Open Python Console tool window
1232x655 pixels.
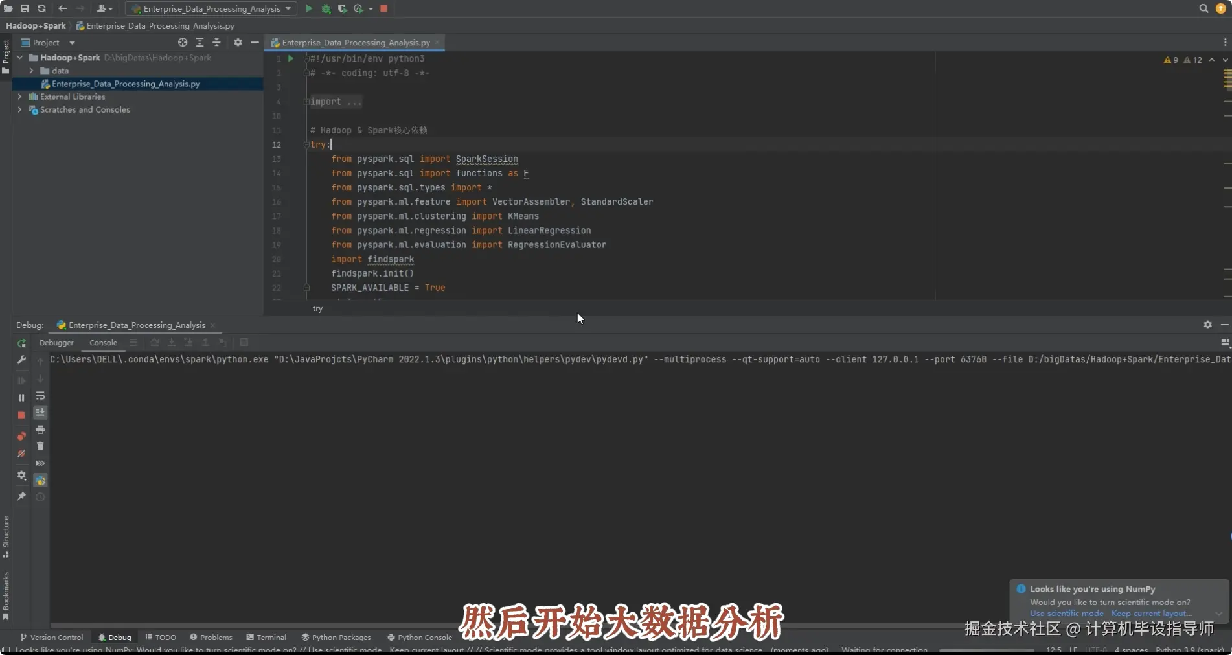click(x=420, y=638)
